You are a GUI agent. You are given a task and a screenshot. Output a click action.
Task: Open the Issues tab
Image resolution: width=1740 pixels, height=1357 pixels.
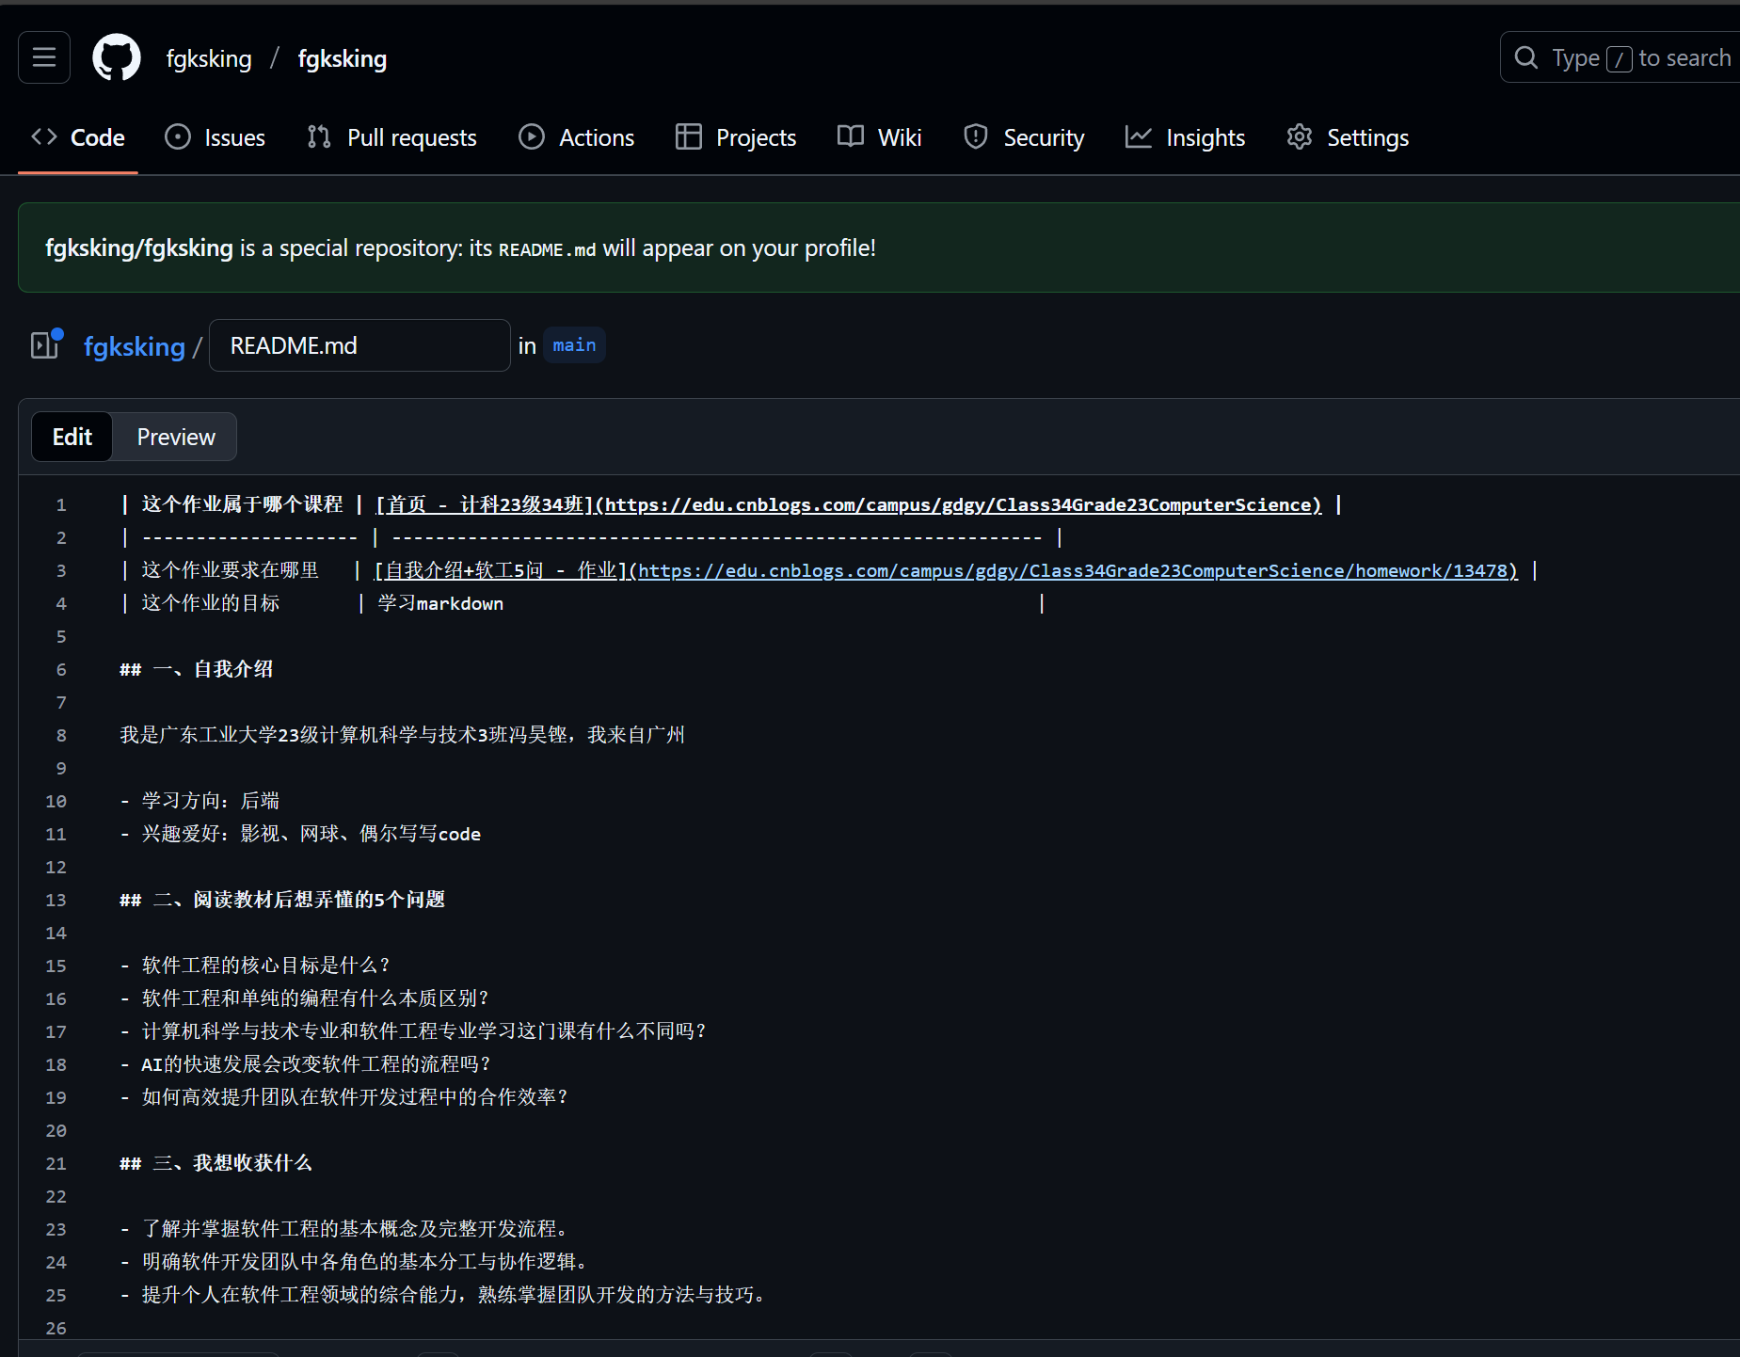216,137
